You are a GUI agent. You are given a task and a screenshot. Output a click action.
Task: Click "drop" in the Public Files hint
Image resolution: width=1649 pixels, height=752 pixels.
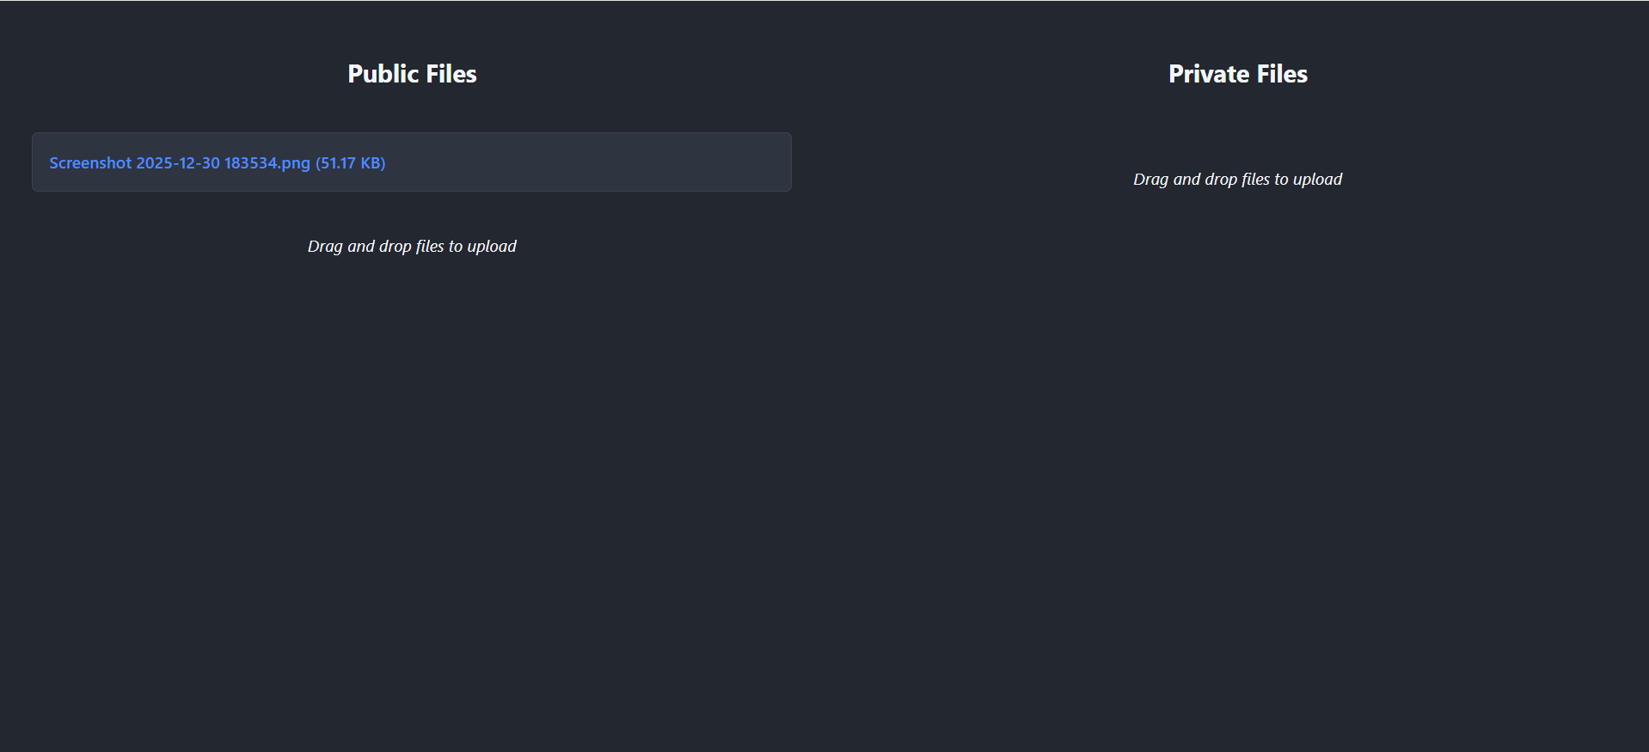(395, 247)
